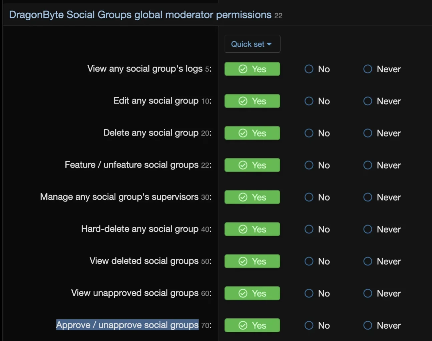Screen dimensions: 432x341
Task: Select Never for Hard-delete any social group
Action: [x=382, y=229]
